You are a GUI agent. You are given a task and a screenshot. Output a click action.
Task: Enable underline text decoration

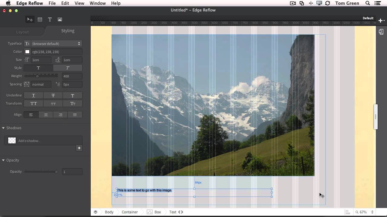34,96
